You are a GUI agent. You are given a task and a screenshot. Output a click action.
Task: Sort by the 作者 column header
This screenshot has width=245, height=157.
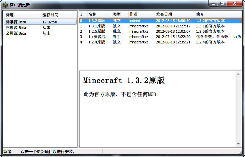point(142,14)
